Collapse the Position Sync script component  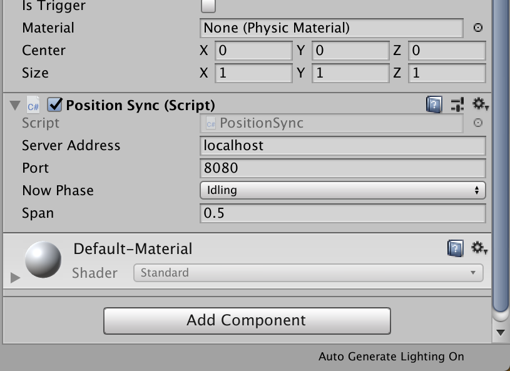click(x=15, y=105)
